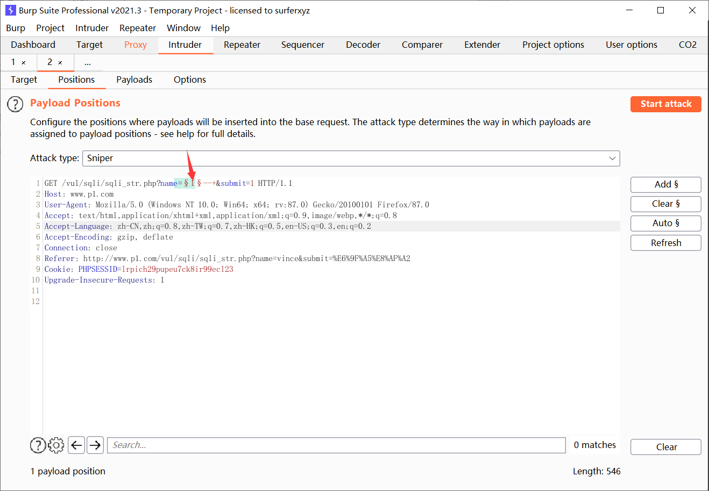Open search settings gear icon

coord(56,445)
